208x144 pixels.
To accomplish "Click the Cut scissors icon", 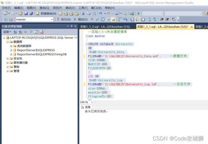I will pyautogui.click(x=83, y=14).
